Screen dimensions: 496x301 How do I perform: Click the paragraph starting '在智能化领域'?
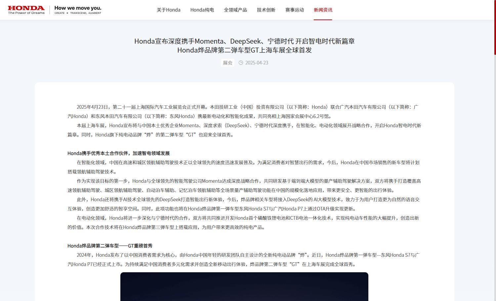click(244, 167)
